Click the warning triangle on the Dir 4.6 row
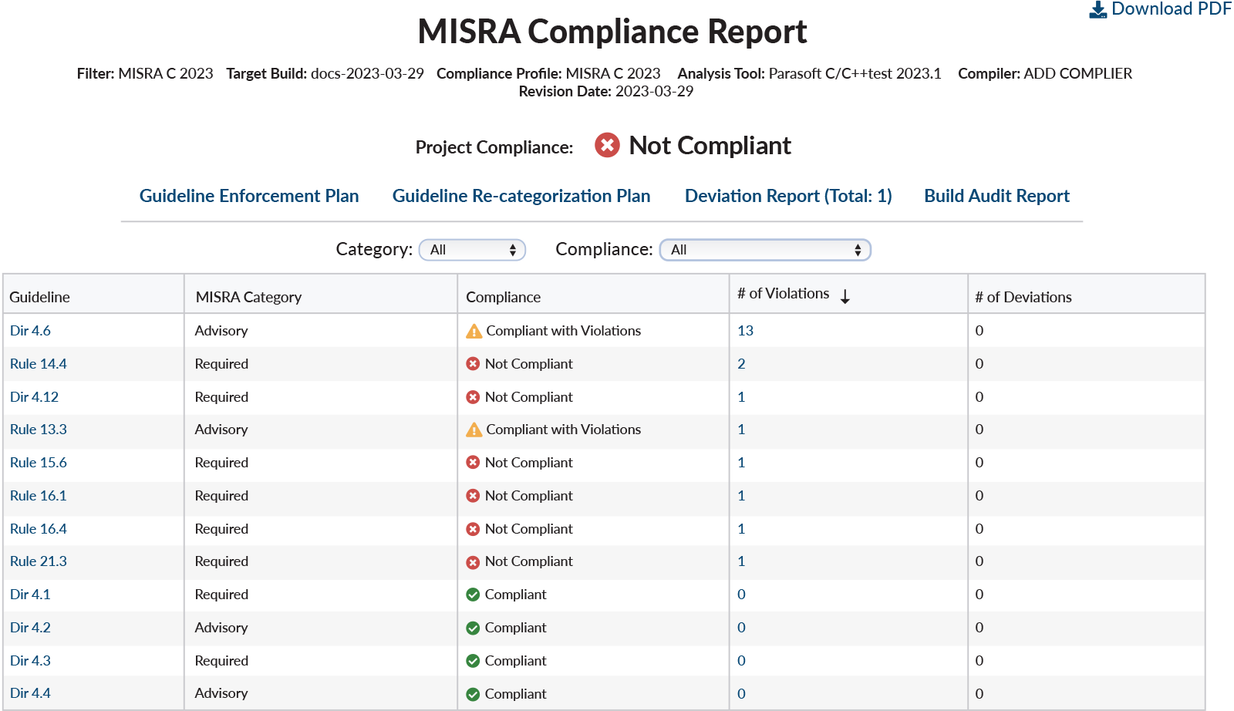This screenshot has height=711, width=1234. pos(473,330)
